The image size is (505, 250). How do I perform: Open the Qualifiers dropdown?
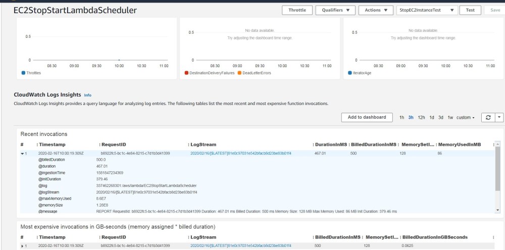[335, 10]
